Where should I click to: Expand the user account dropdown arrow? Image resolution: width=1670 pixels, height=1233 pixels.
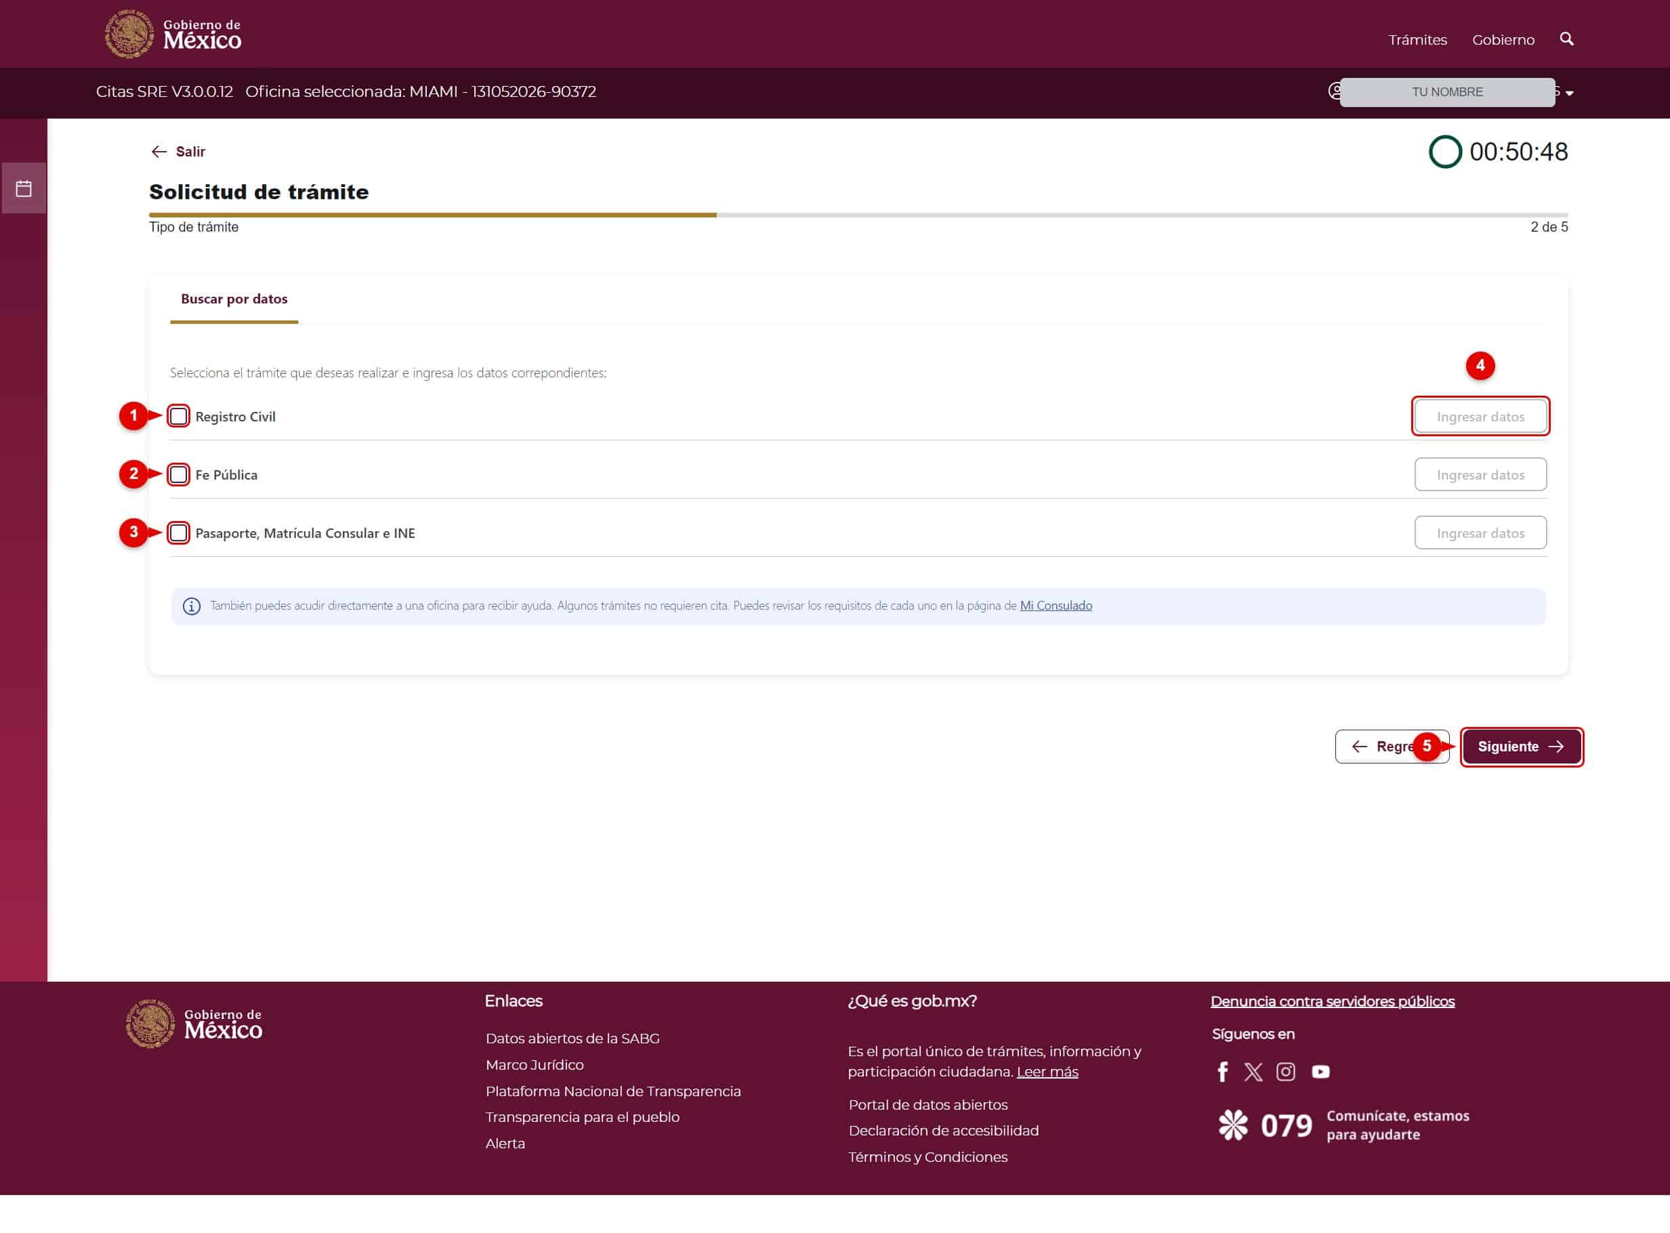click(x=1569, y=93)
